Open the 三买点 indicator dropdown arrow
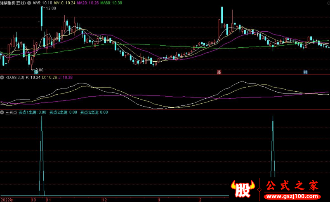 [2, 112]
